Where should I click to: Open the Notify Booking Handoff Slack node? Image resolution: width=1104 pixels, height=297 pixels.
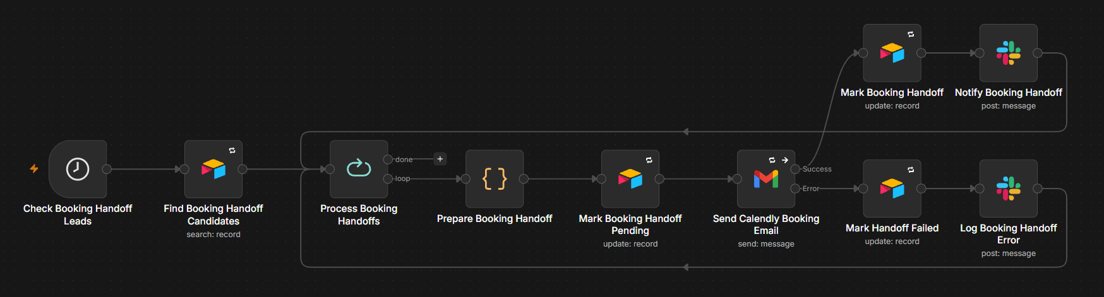pos(1009,53)
